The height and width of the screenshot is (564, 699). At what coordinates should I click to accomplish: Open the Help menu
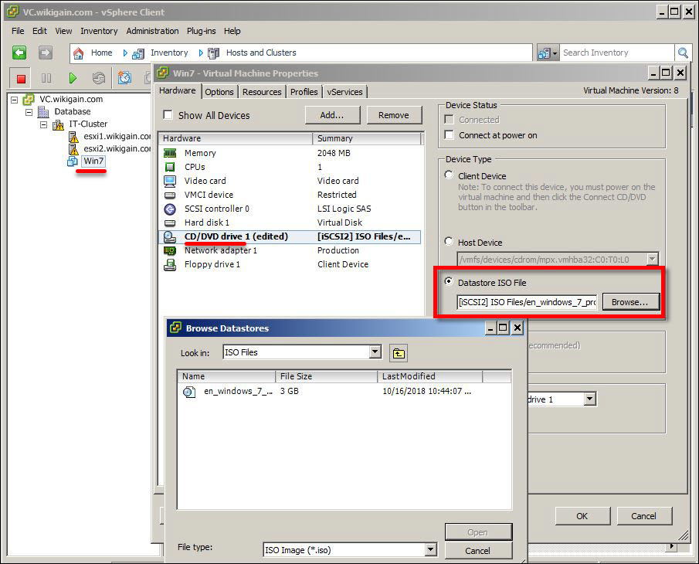(x=232, y=31)
